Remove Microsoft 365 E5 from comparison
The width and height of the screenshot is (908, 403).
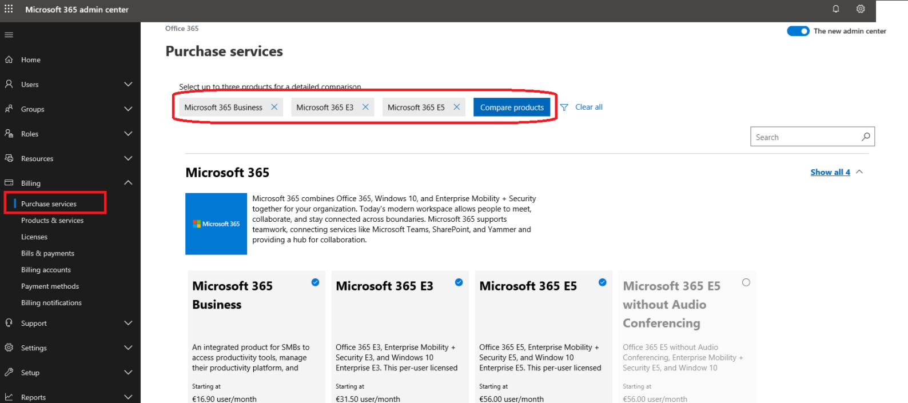point(457,107)
